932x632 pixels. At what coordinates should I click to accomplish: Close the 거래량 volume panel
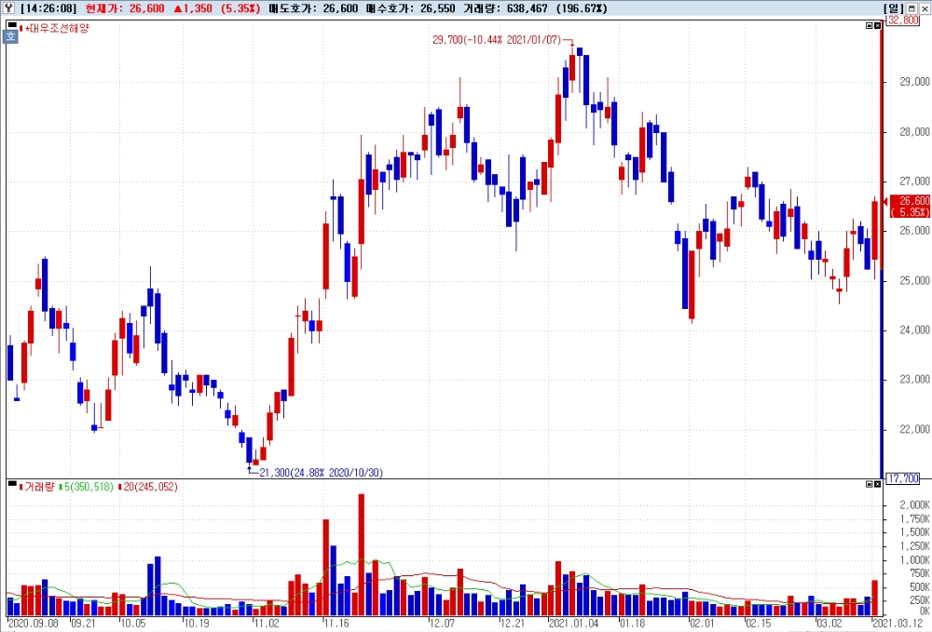click(877, 485)
